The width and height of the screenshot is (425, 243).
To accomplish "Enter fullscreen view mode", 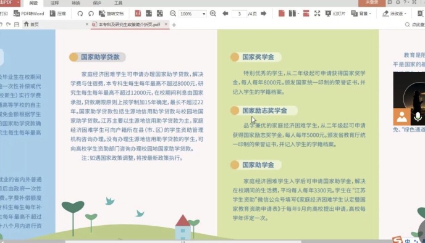I will 317,13.
